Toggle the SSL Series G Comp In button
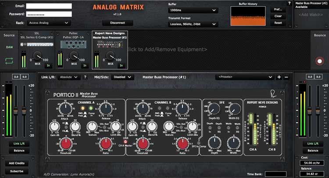Viewport: 329px width, 178px height. coord(48,65)
